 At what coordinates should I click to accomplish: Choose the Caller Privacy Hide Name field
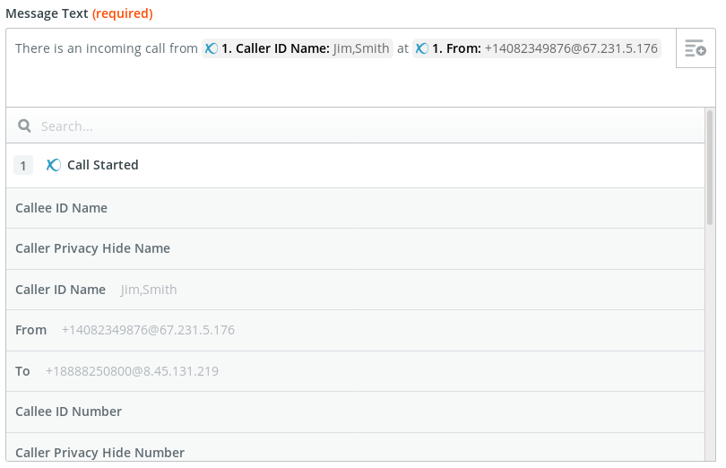tap(355, 249)
